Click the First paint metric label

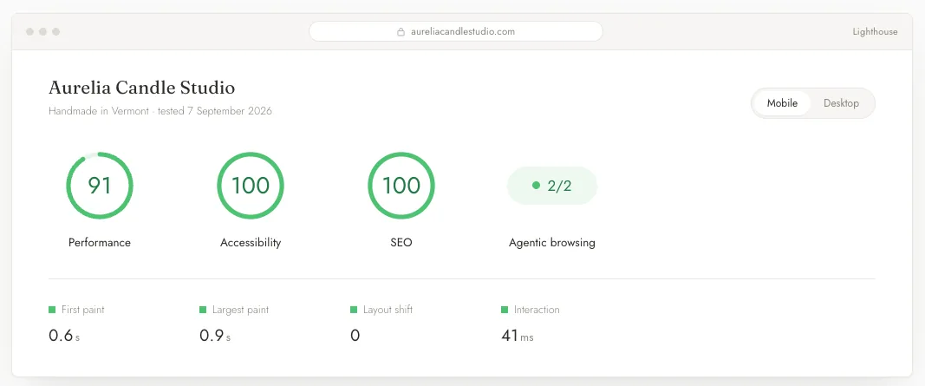click(x=82, y=310)
